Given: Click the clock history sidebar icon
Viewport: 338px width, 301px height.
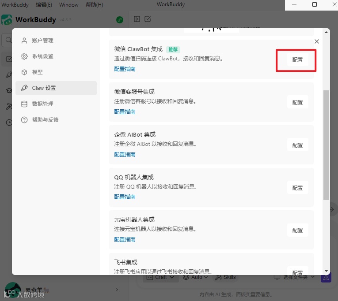Looking at the screenshot, I should click(9, 123).
